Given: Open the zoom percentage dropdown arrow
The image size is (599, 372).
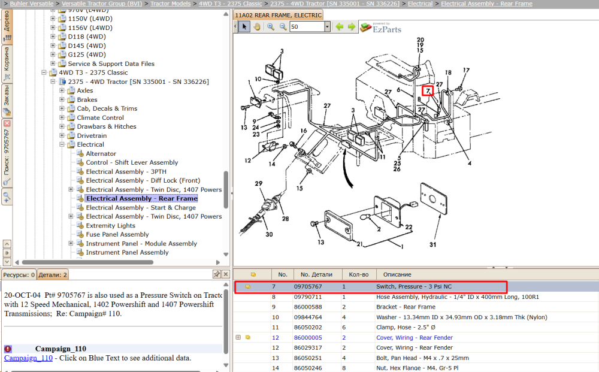Looking at the screenshot, I should pos(327,27).
